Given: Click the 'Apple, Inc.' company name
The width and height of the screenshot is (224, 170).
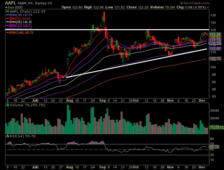Looking at the screenshot, I should [25, 3].
